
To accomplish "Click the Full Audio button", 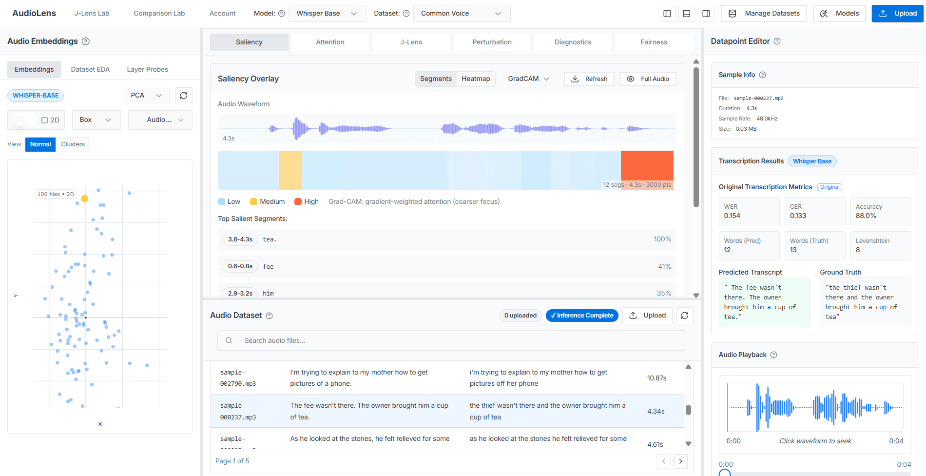I will tap(648, 79).
